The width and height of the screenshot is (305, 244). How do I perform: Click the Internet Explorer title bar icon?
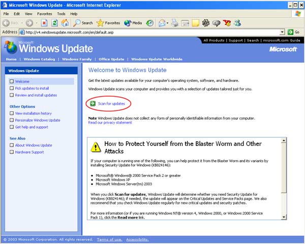(5, 5)
